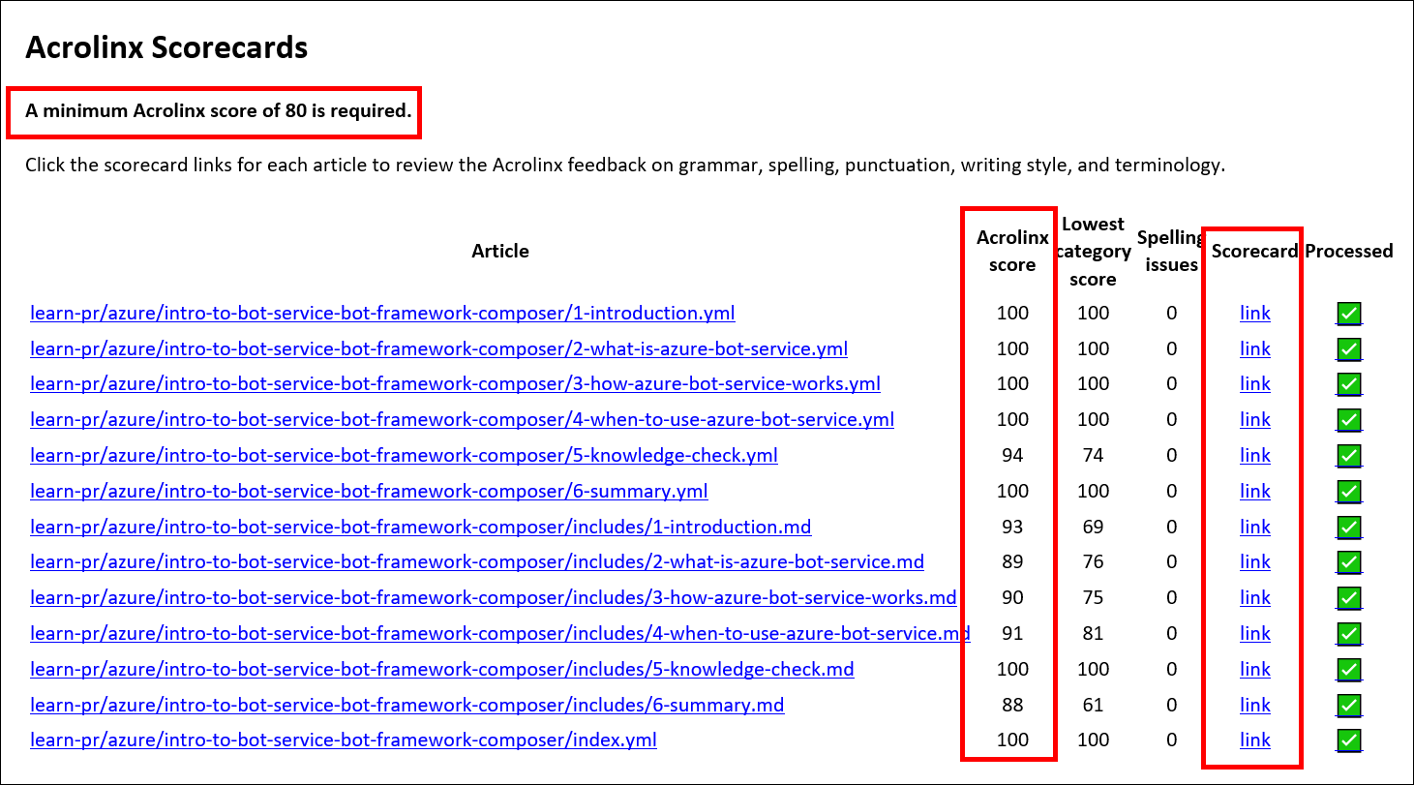Open the includes/1-introduction.md article link
This screenshot has height=785, width=1414.
point(421,527)
